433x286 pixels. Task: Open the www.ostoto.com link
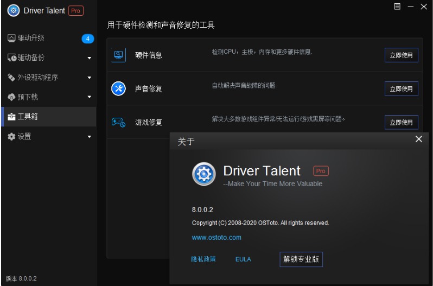click(217, 237)
